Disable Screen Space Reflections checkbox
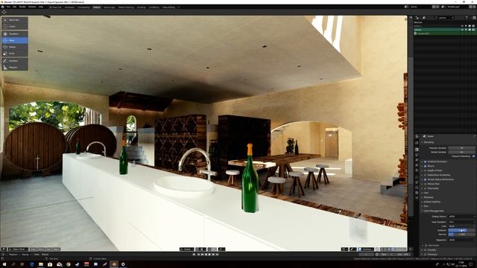The image size is (477, 268). click(x=426, y=179)
